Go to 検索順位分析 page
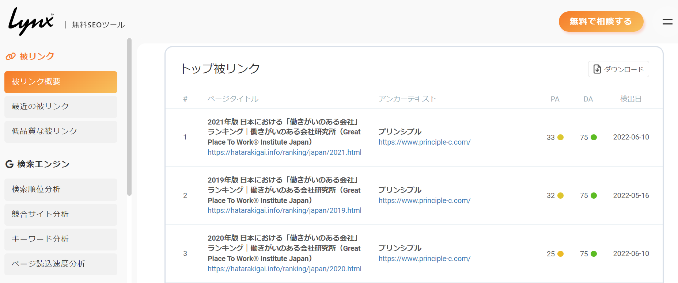Screen dimensions: 678x283 point(61,190)
